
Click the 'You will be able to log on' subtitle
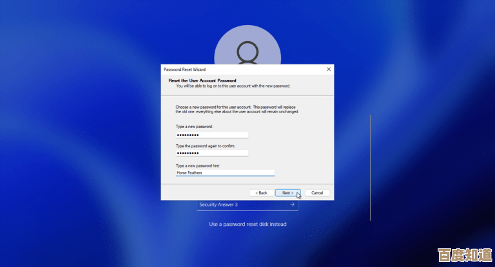click(233, 86)
